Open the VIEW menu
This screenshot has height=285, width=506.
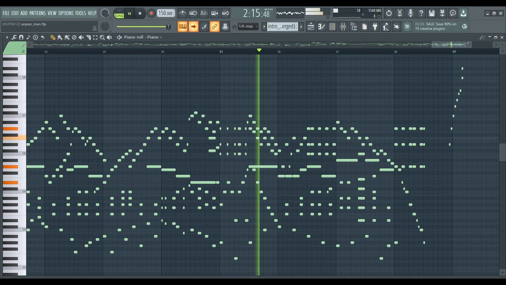point(52,13)
